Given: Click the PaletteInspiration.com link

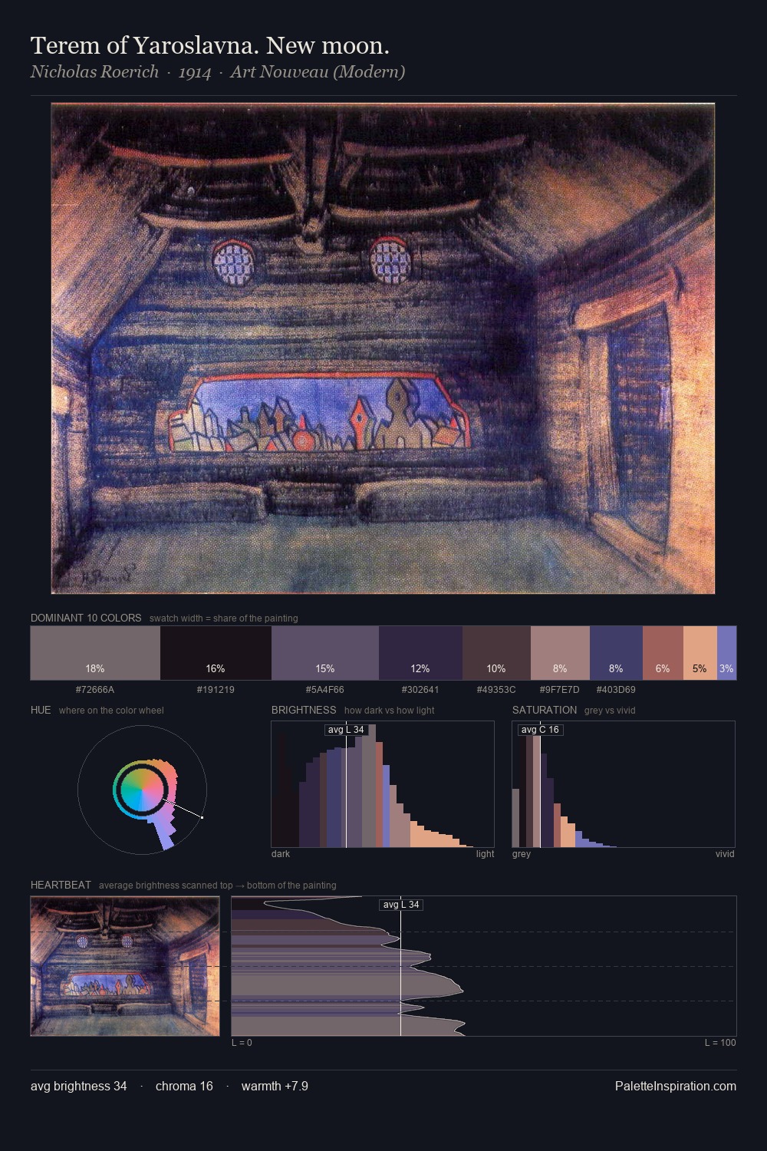Looking at the screenshot, I should tap(676, 1086).
